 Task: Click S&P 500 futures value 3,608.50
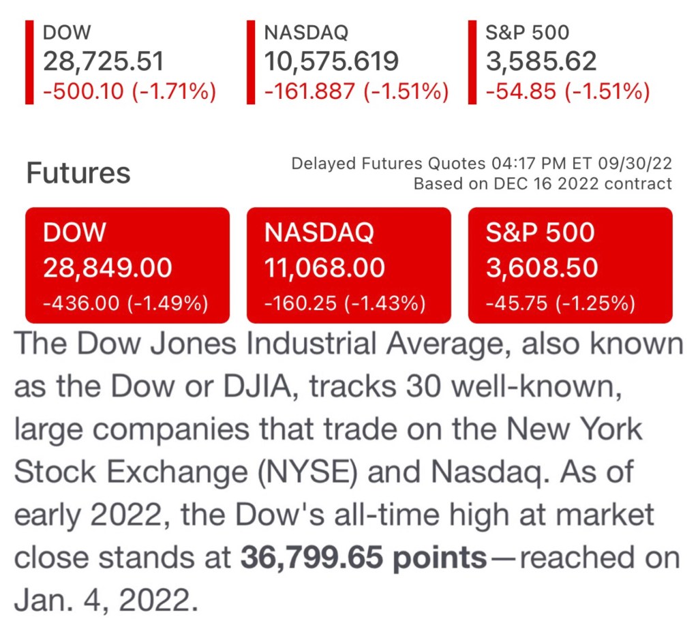(x=542, y=268)
